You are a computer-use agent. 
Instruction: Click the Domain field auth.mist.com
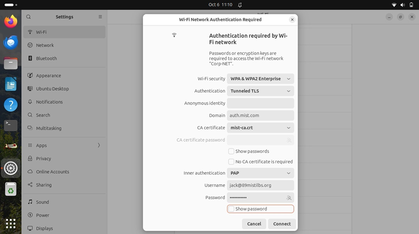pos(260,116)
